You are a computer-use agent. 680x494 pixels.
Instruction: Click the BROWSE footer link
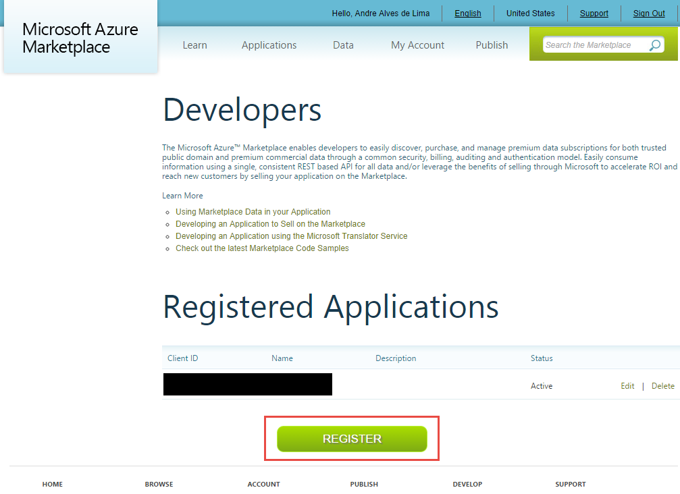pos(159,484)
